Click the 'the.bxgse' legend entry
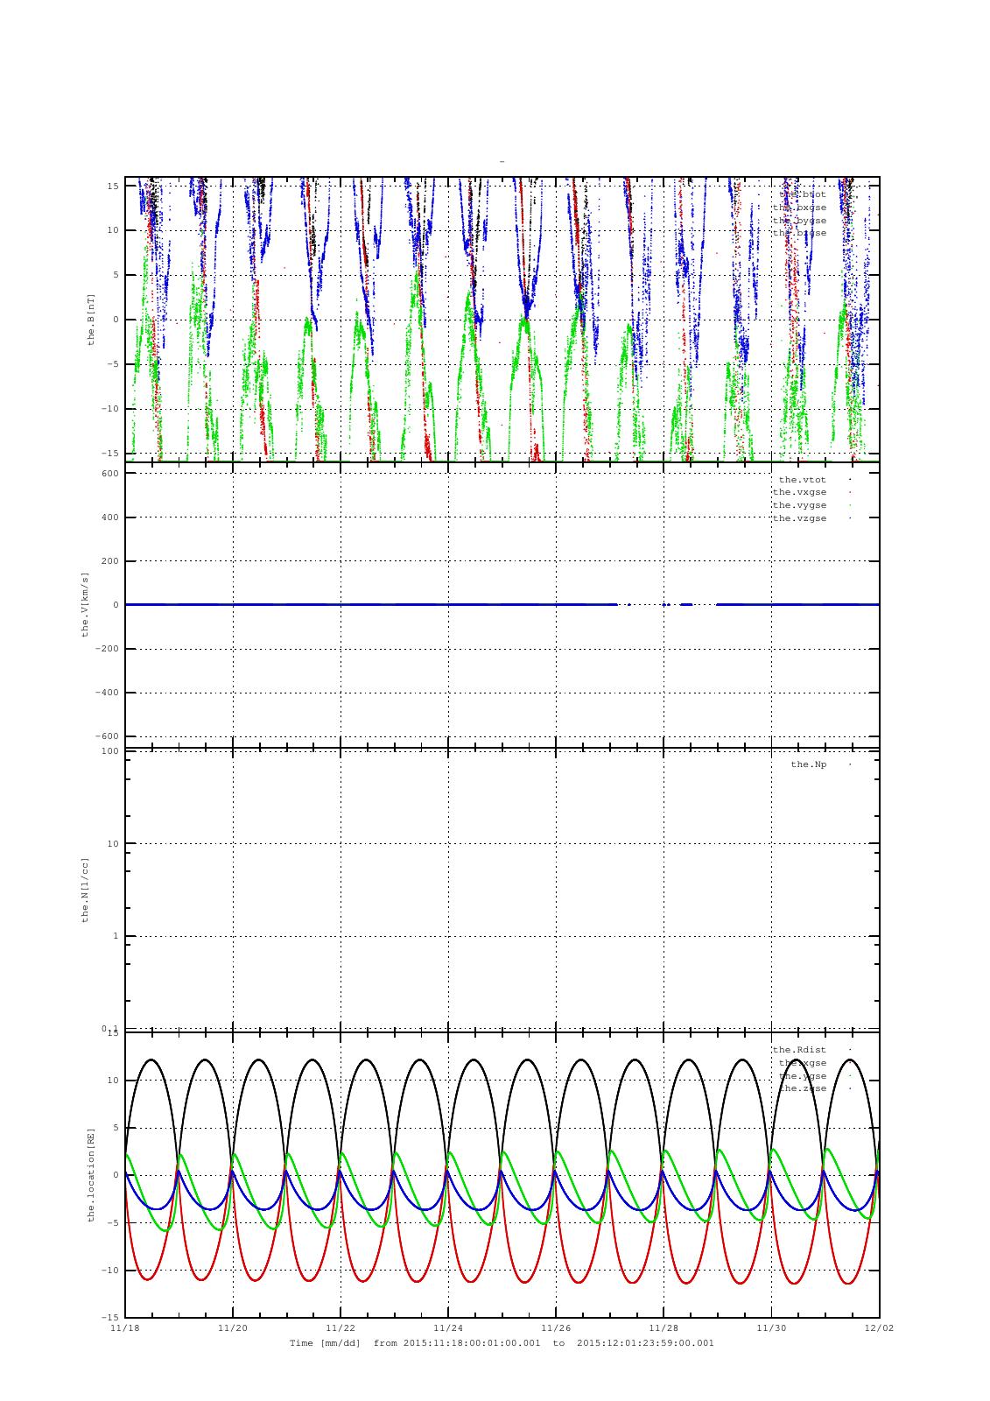Image resolution: width=990 pixels, height=1401 pixels. click(799, 208)
